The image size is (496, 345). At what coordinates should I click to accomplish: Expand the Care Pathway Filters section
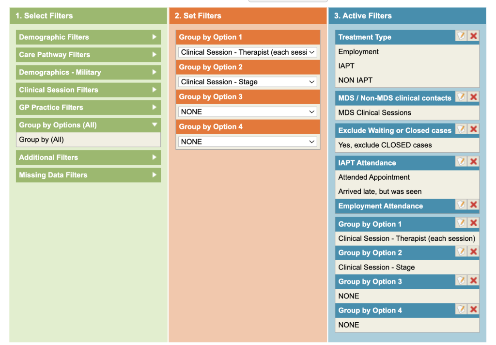point(88,55)
